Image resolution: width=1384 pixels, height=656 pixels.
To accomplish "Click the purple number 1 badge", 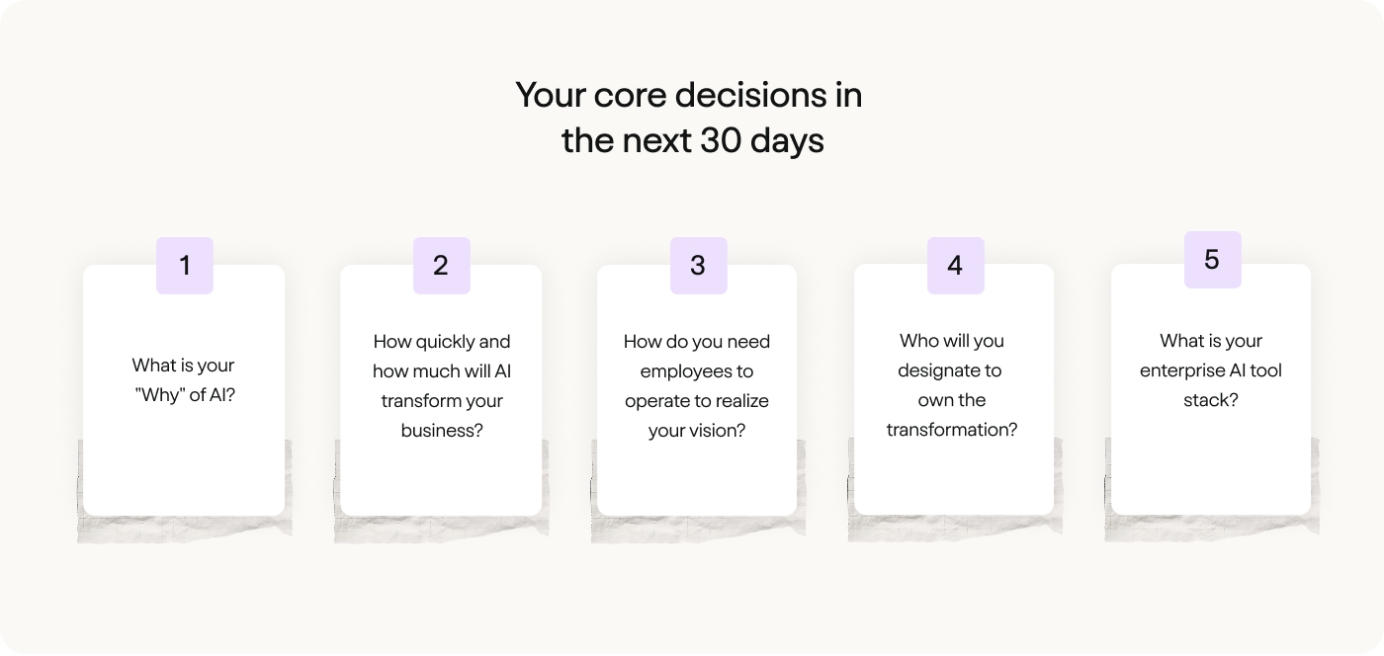I will 185,266.
